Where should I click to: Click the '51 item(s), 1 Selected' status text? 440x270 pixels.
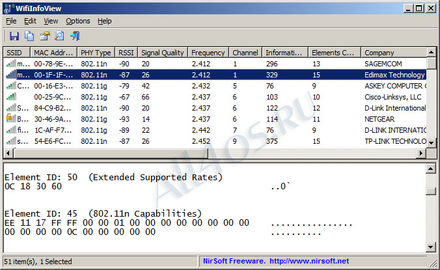38,262
